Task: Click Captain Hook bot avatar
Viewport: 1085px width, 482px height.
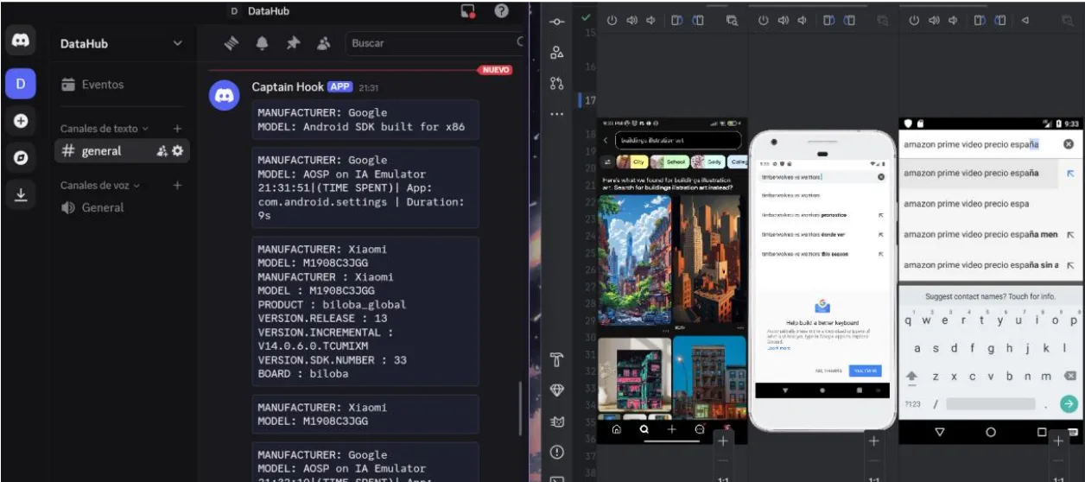Action: 225,95
